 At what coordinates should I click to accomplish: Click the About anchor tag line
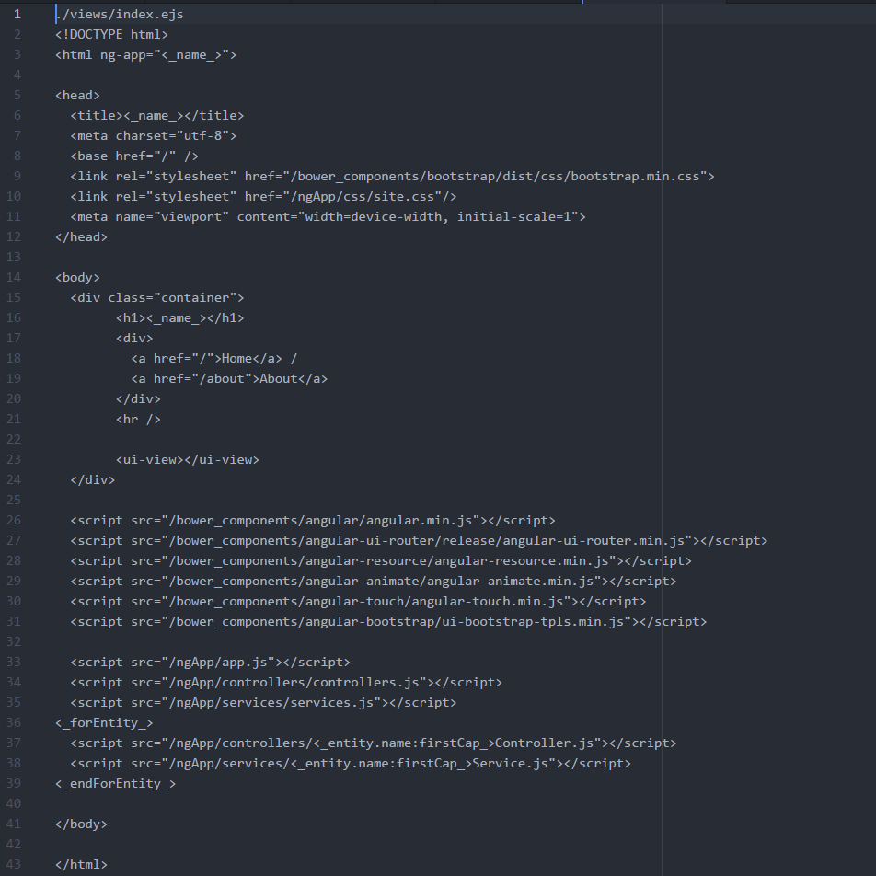(x=229, y=379)
